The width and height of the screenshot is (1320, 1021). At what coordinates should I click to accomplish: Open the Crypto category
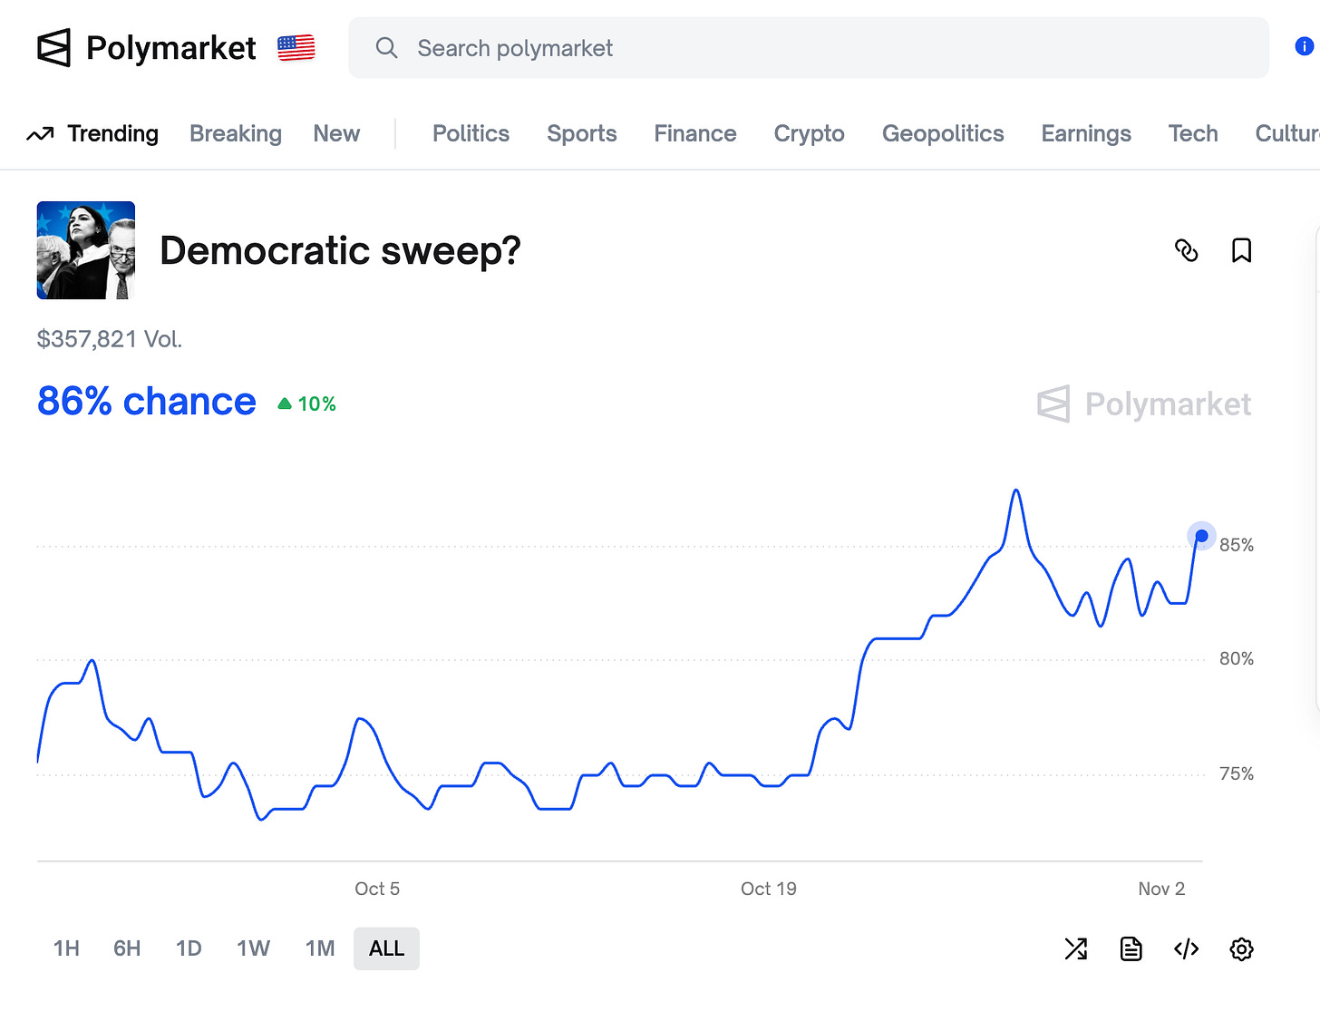pyautogui.click(x=809, y=133)
